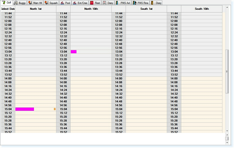Click the orange B marker at 15:04
Screen dimensions: 234x148
pyautogui.click(x=55, y=109)
